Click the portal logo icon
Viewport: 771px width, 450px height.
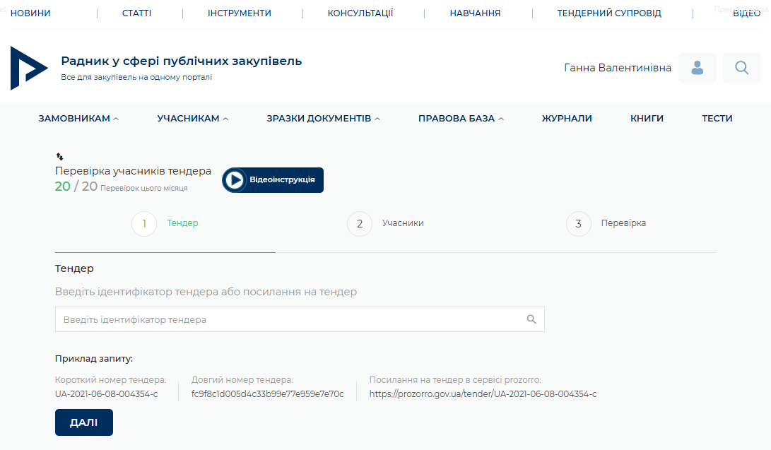(29, 68)
